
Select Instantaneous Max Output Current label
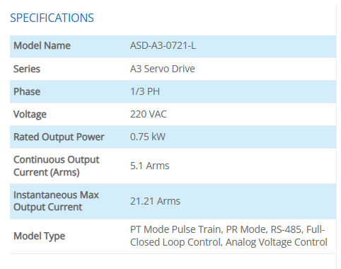(56, 201)
